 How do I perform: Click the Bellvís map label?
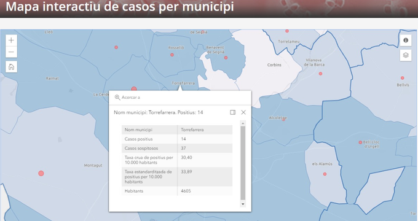403,85
